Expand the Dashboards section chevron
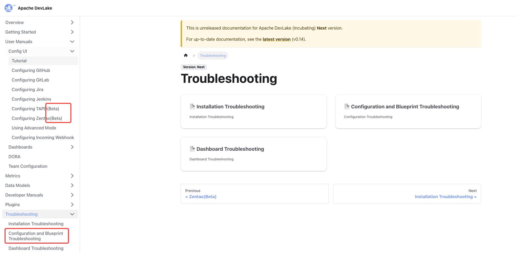 coord(72,147)
